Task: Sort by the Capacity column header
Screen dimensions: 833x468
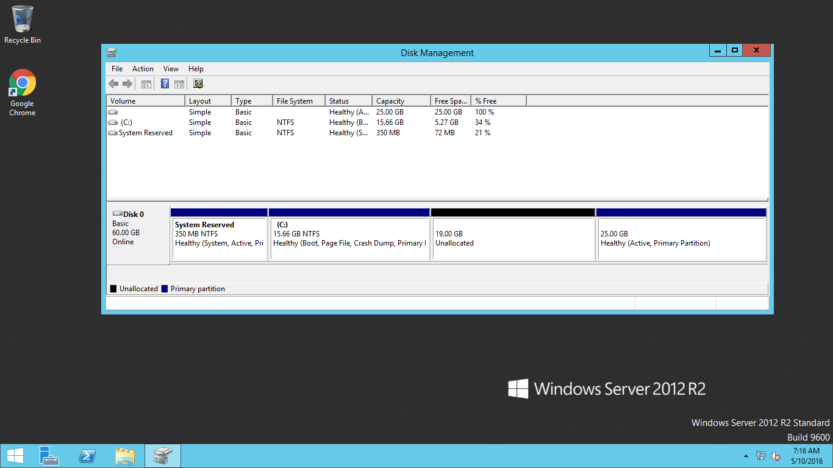Action: tap(401, 101)
